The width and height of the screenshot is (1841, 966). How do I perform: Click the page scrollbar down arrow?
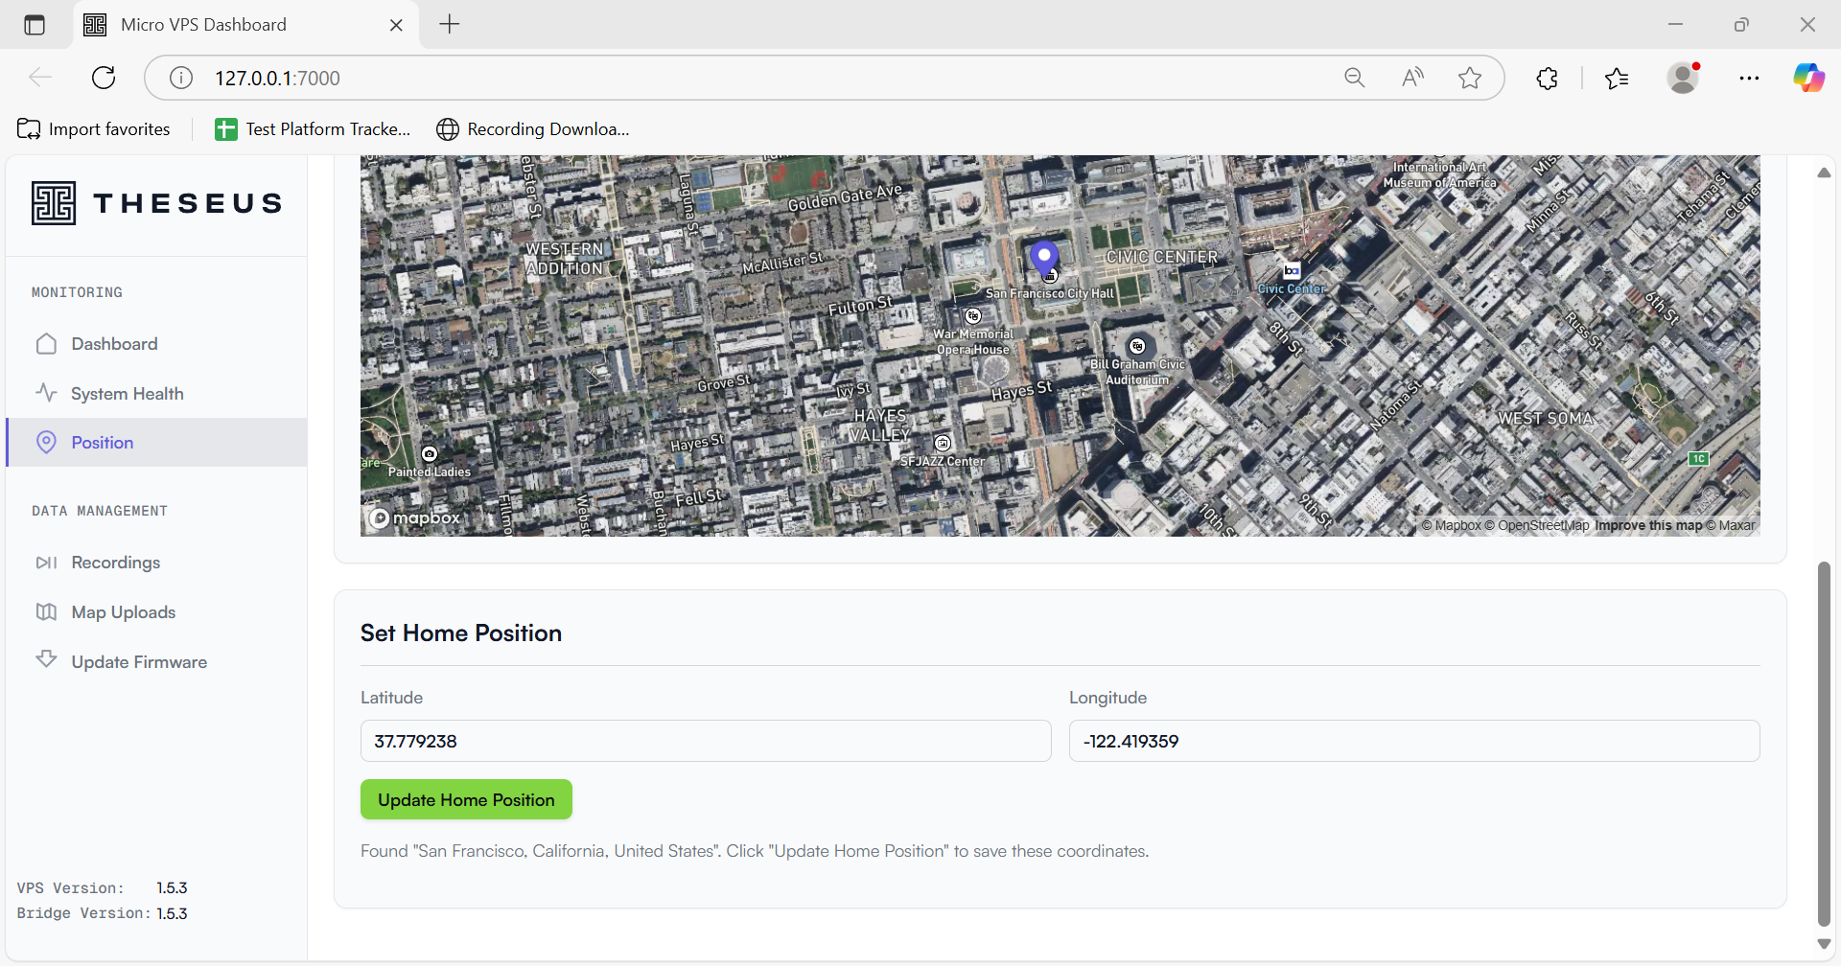[1824, 944]
